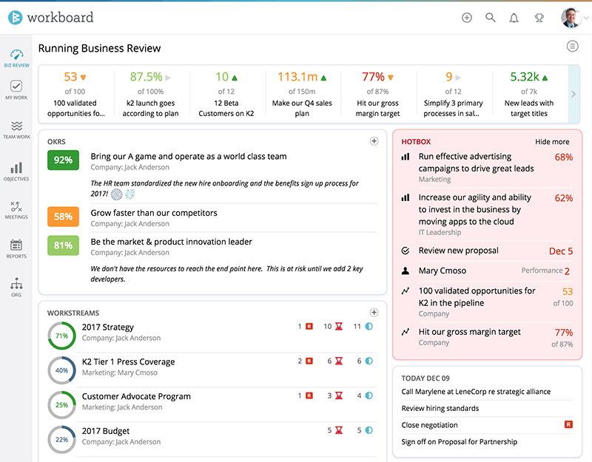Click the 81% OKR progress badge
This screenshot has height=462, width=592.
pyautogui.click(x=63, y=245)
